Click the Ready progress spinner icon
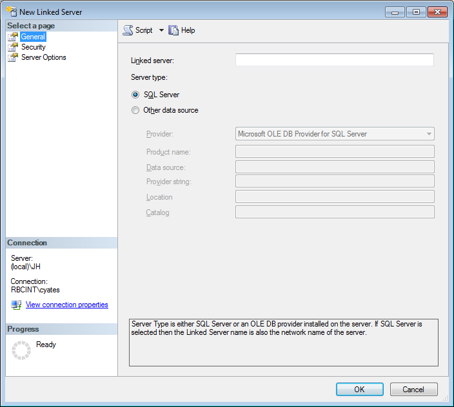Viewport: 454px width, 407px height. pos(21,350)
